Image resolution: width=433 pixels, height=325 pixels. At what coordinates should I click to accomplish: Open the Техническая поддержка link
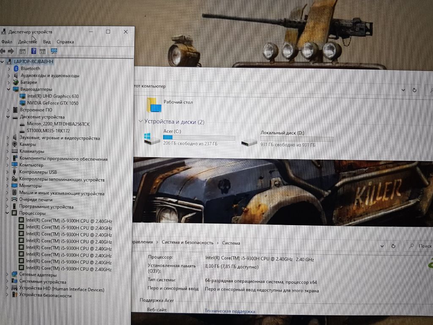(x=230, y=311)
